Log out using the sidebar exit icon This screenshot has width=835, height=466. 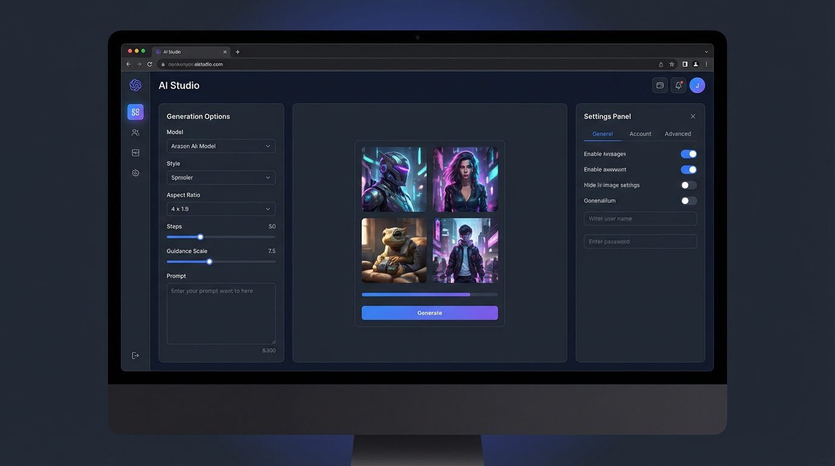[135, 355]
